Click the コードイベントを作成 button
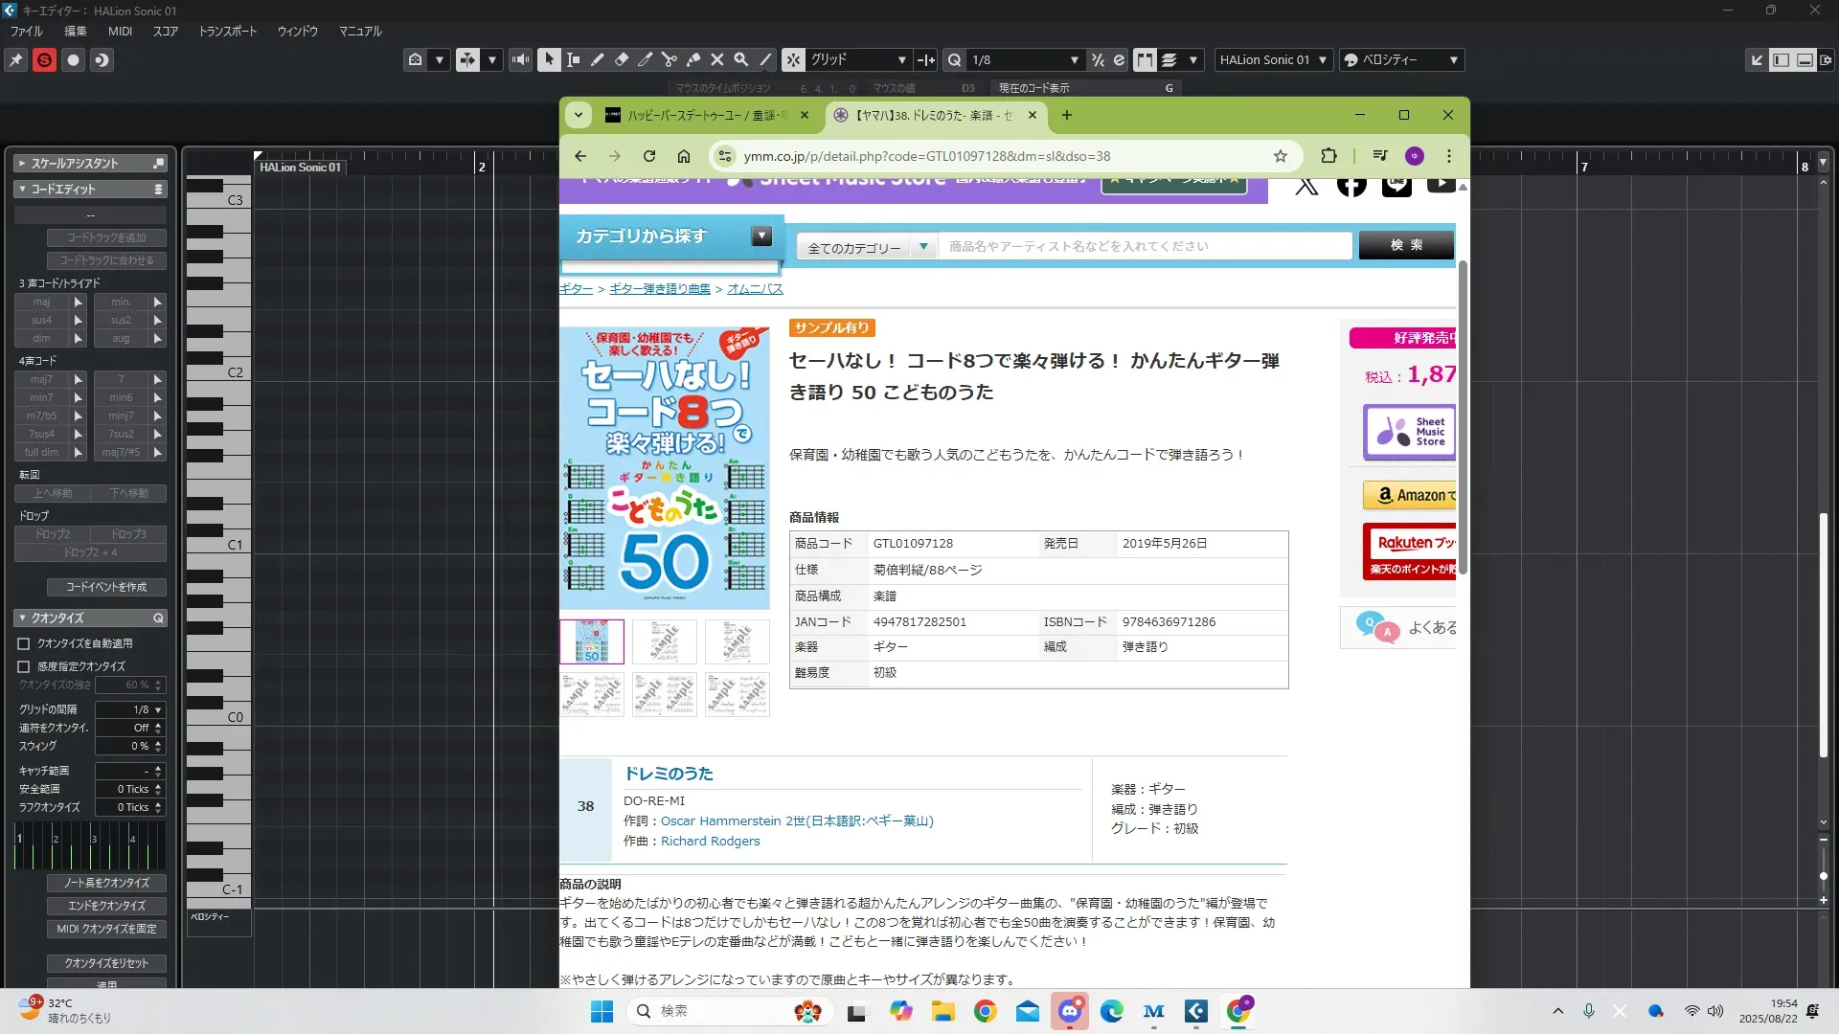The image size is (1839, 1034). [106, 587]
